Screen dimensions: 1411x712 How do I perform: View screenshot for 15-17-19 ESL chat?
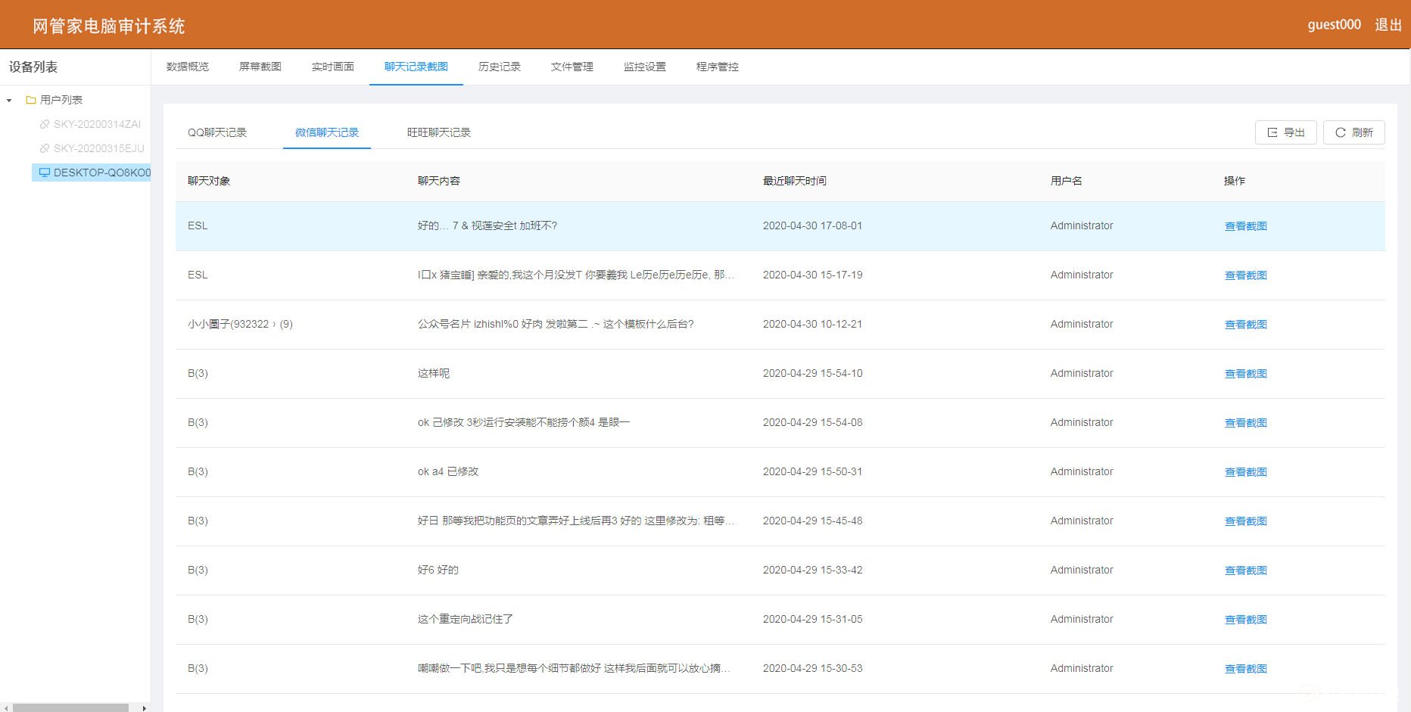tap(1246, 275)
